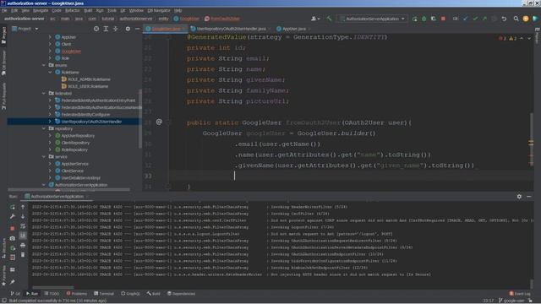
Task: Click the pin tab icon in Run panel
Action: [x=13, y=282]
